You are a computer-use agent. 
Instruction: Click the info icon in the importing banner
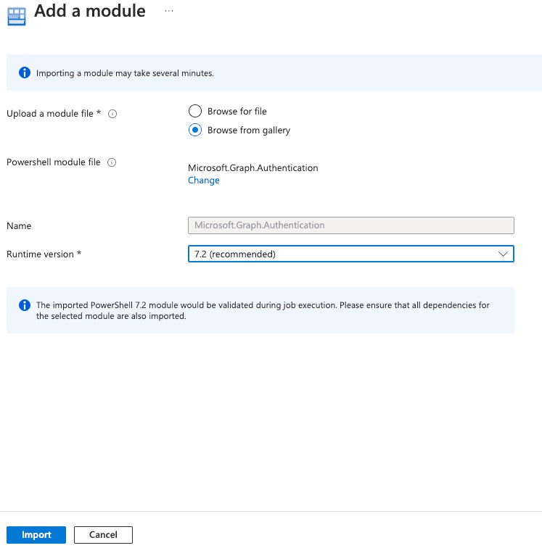pyautogui.click(x=25, y=72)
